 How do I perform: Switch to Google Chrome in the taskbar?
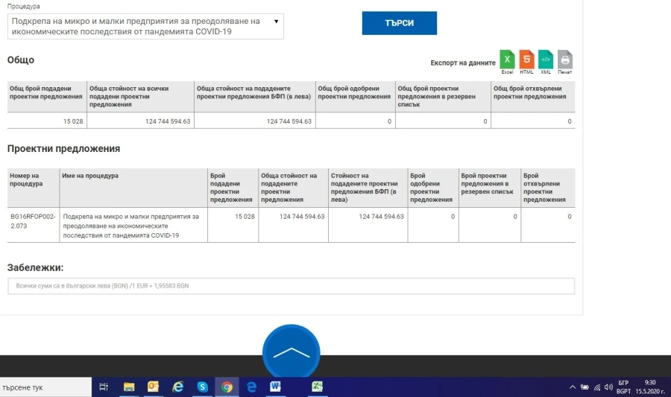point(227,387)
